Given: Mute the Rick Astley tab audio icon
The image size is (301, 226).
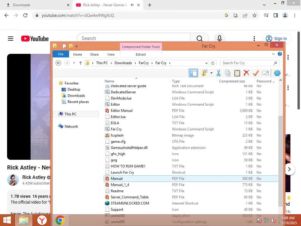Looking at the screenshot, I should (x=132, y=5).
